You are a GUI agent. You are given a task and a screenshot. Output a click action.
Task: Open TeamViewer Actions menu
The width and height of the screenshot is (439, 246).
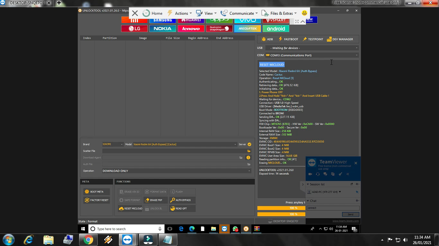[179, 13]
